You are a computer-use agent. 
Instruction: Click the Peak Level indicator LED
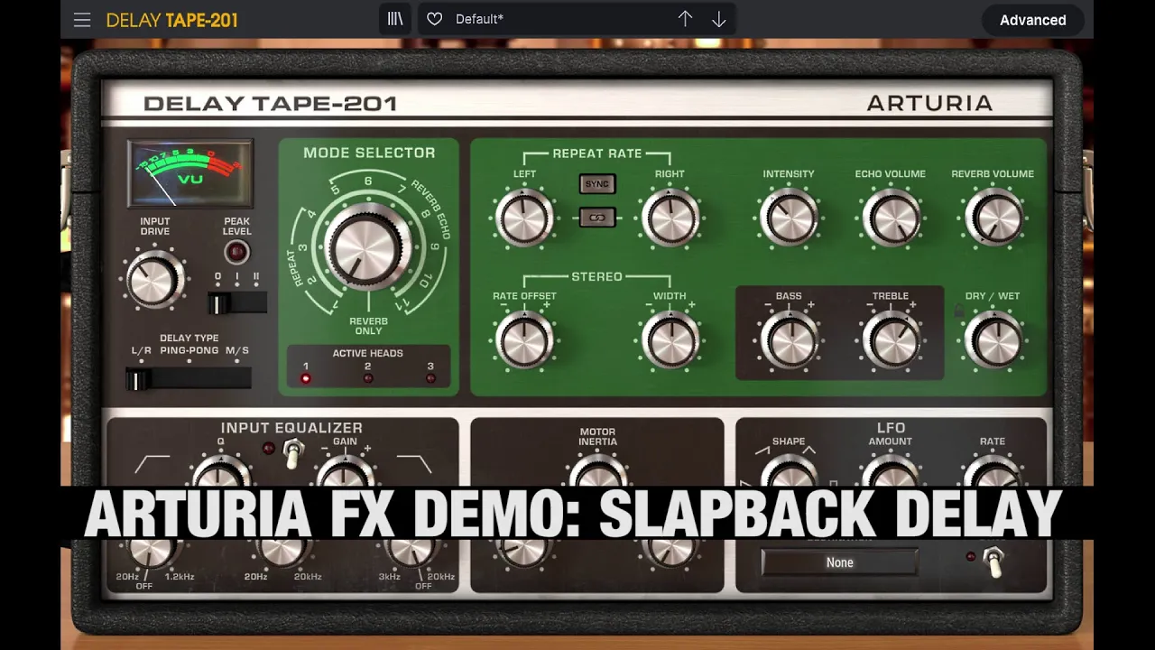click(x=236, y=252)
